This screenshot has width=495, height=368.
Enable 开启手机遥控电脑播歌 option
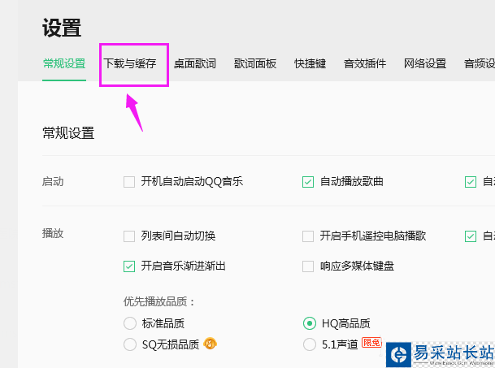(308, 236)
